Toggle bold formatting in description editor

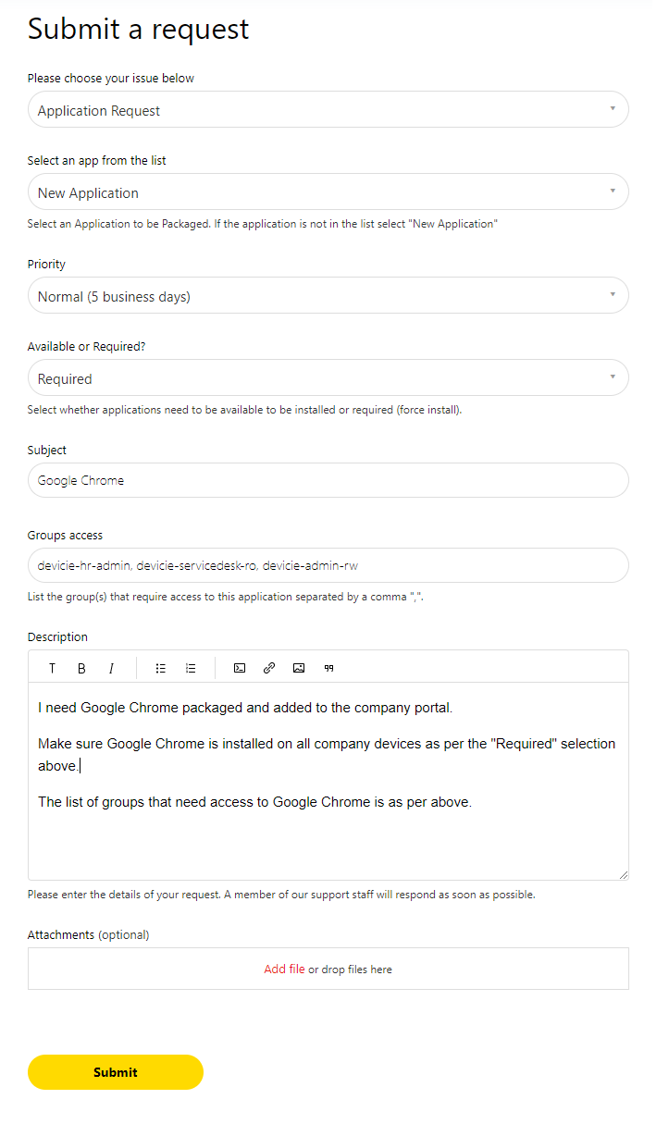81,668
